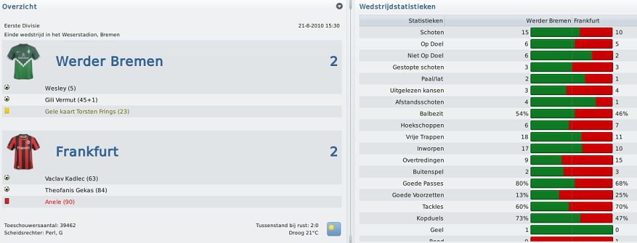Open the Frankfurt team name link
Image resolution: width=637 pixels, height=243 pixels.
(87, 151)
